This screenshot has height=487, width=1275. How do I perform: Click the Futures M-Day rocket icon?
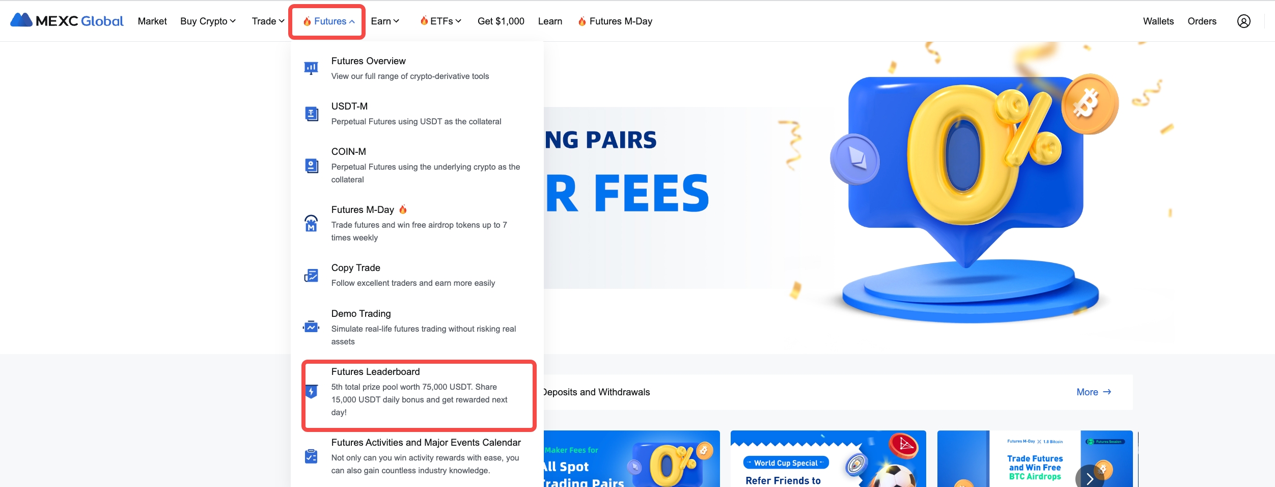point(311,223)
